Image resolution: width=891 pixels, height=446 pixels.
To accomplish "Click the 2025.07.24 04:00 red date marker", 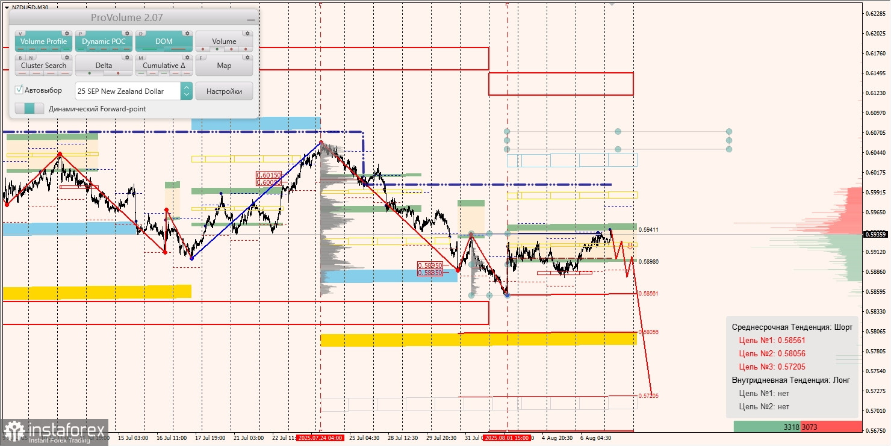I will point(320,438).
